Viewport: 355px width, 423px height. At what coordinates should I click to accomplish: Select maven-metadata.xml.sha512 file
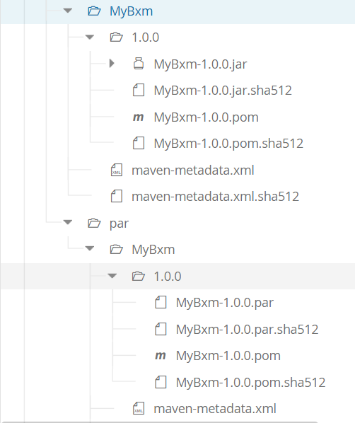coord(215,197)
